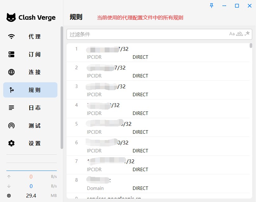
Task: Open the 代理 page label
Action: coord(35,37)
